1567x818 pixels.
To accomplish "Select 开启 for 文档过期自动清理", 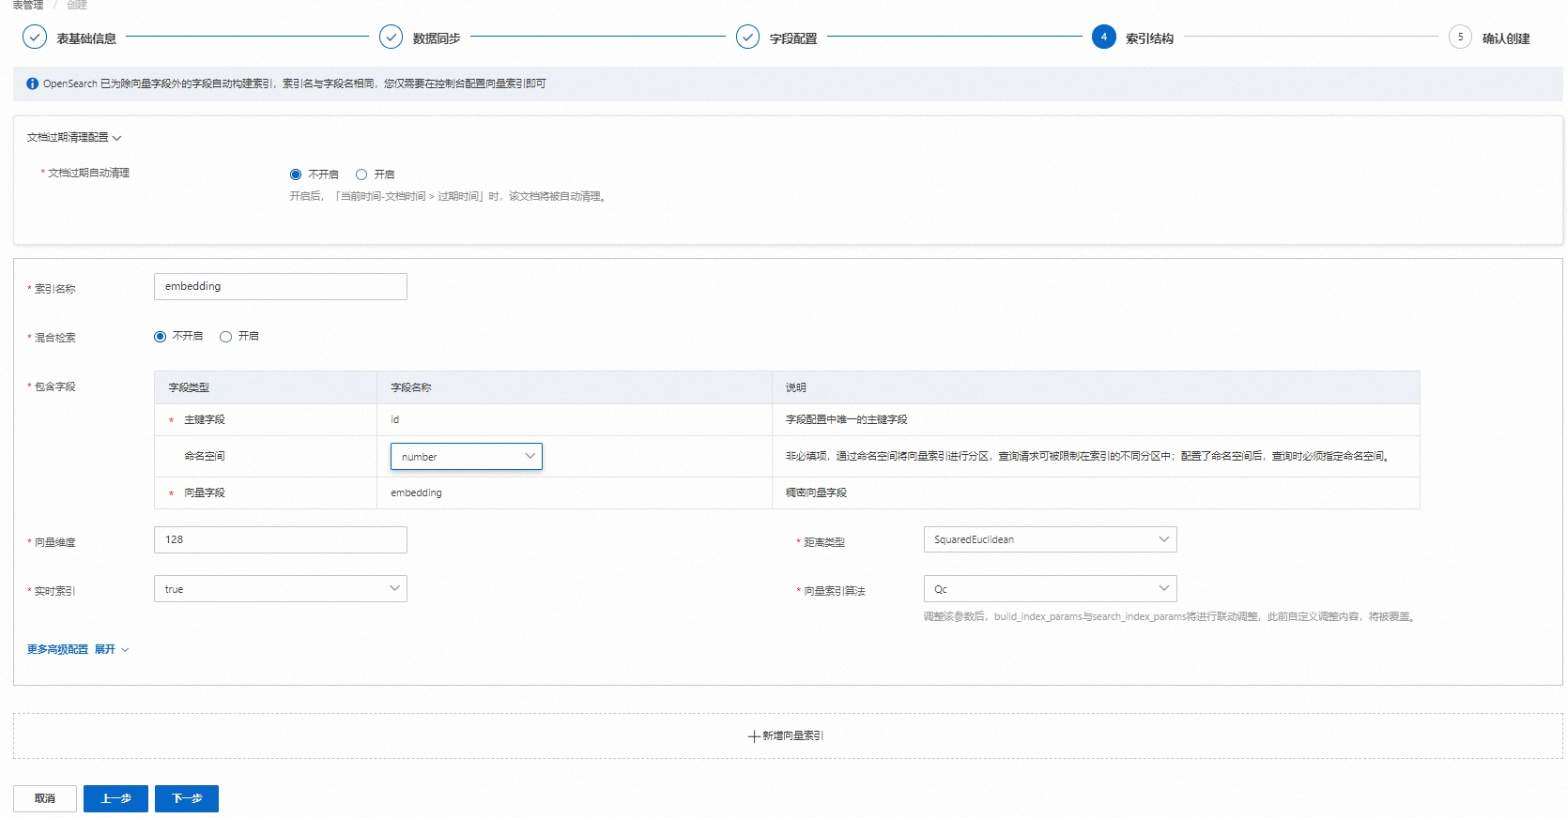I will [361, 174].
